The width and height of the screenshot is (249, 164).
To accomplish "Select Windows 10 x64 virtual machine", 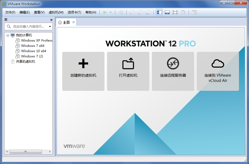I will (34, 51).
